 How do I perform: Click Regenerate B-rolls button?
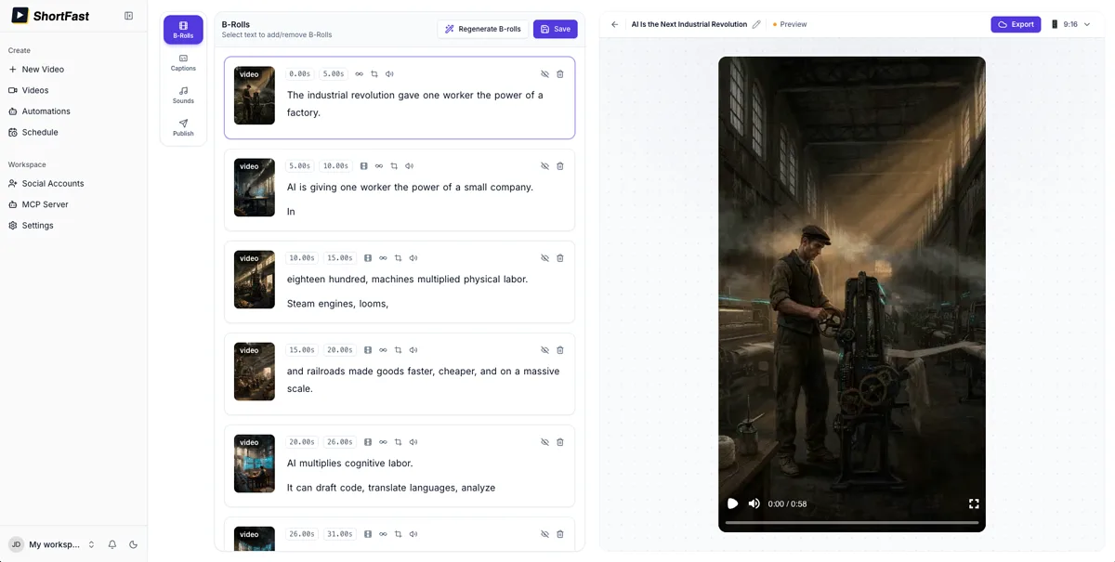[482, 29]
